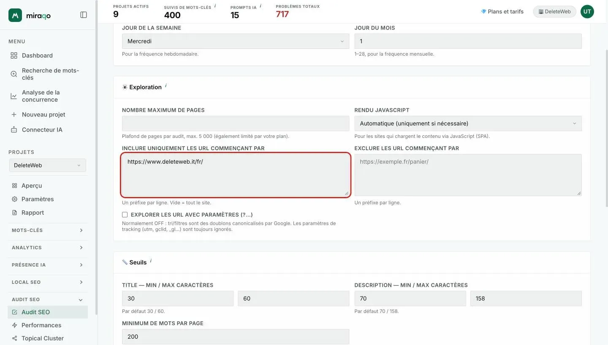The image size is (608, 345).
Task: Click the Minimum de mots par page field
Action: coord(236,337)
